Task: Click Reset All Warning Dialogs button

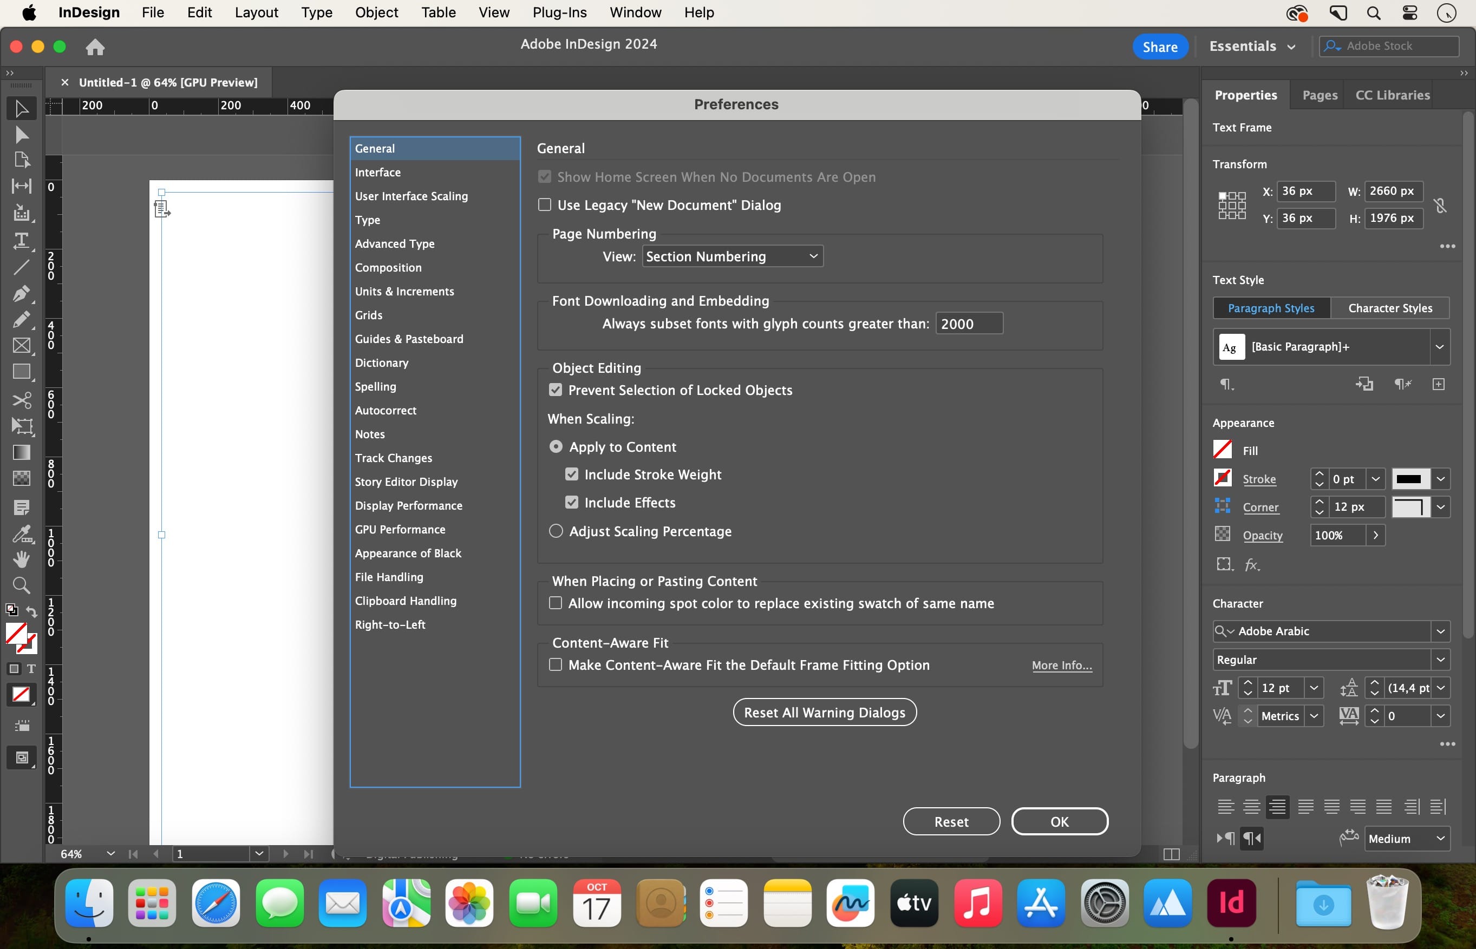Action: coord(824,713)
